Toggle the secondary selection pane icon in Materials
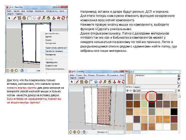The width and height of the screenshot is (186, 140). pos(179,76)
